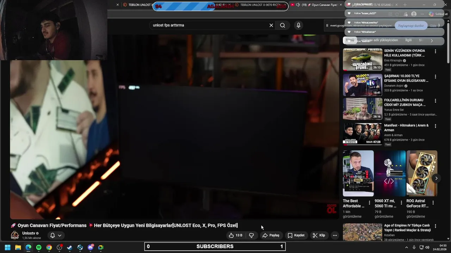Open Google Chrome from the taskbar

point(49,247)
